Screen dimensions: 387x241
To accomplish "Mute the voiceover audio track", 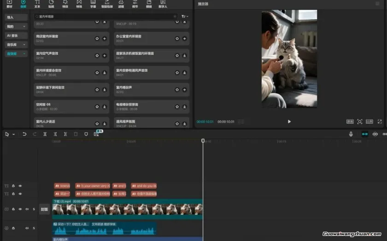I will (27, 228).
